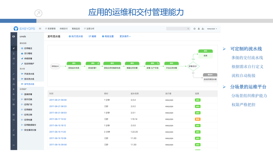Click the 编辑 edit button
This screenshot has width=273, height=154.
click(93, 36)
